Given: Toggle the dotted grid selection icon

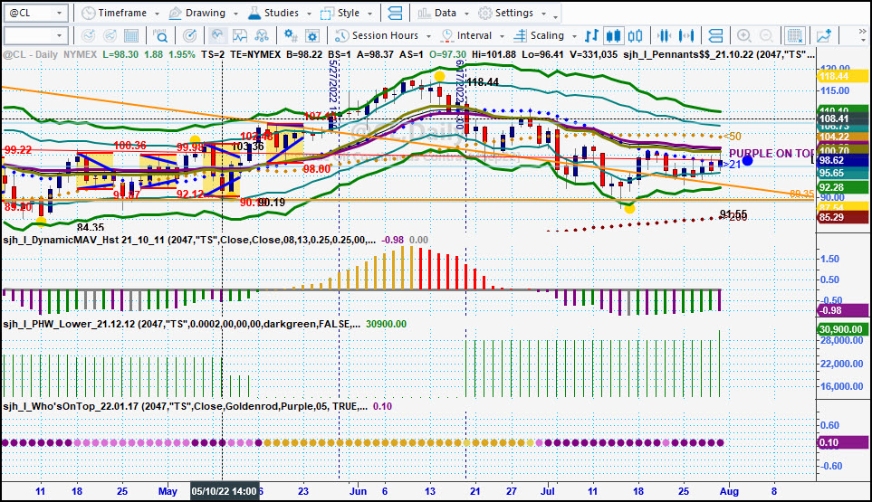Looking at the screenshot, I should pyautogui.click(x=795, y=35).
